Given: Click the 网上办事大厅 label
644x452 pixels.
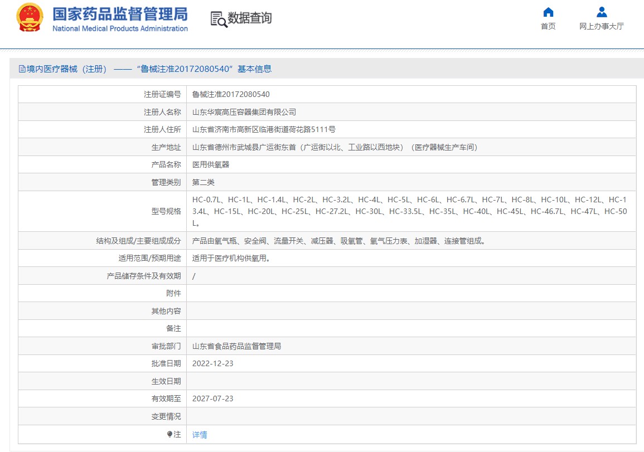Looking at the screenshot, I should click(602, 26).
